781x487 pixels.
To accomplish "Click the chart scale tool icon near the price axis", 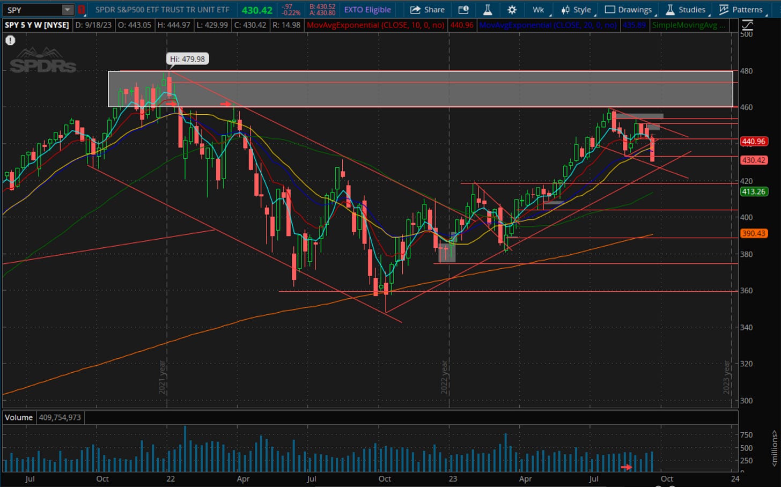I will 747,25.
